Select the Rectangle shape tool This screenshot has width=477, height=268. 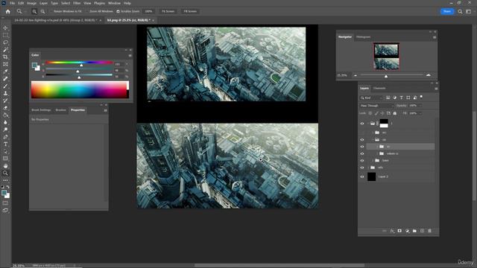click(5, 159)
